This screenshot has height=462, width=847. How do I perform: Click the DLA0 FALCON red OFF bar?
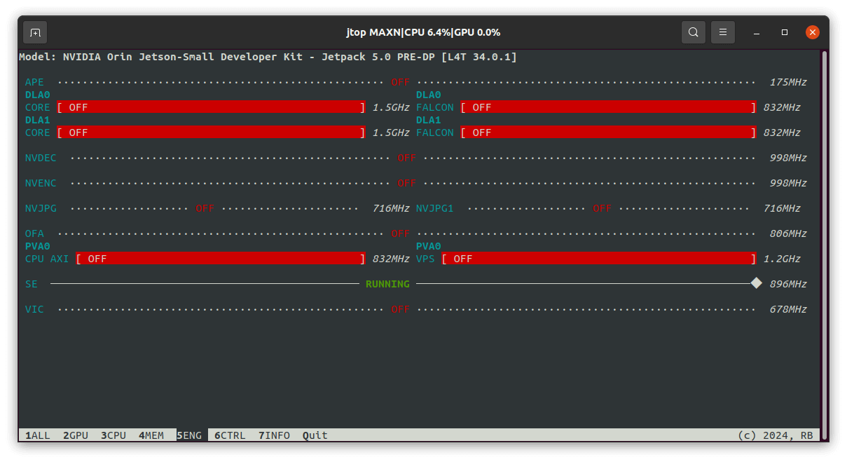tap(608, 107)
